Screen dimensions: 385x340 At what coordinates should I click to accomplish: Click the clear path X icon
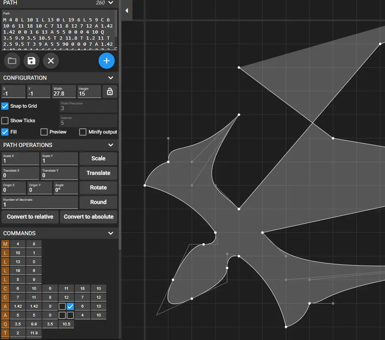coord(51,61)
